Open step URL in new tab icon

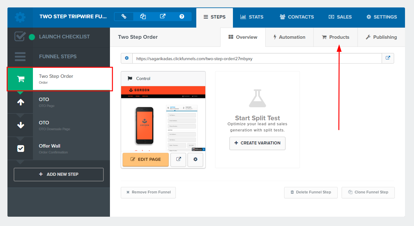point(388,58)
